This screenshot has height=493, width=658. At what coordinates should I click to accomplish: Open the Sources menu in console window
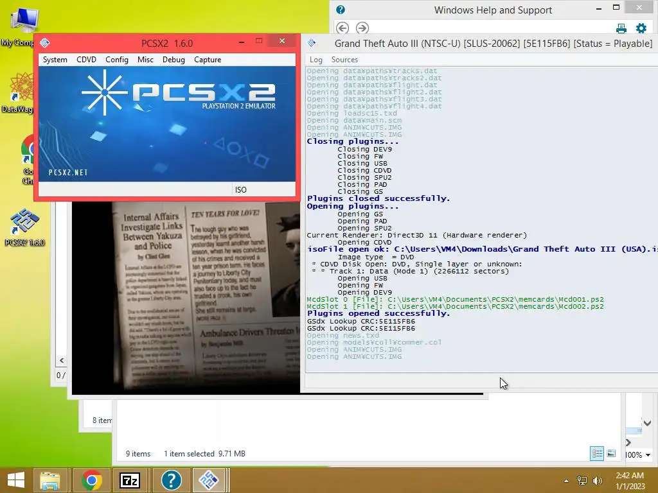point(344,60)
